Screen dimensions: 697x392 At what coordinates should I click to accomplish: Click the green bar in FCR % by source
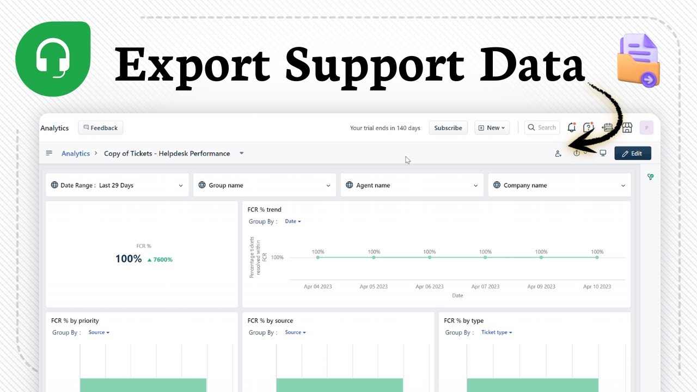[x=339, y=385]
